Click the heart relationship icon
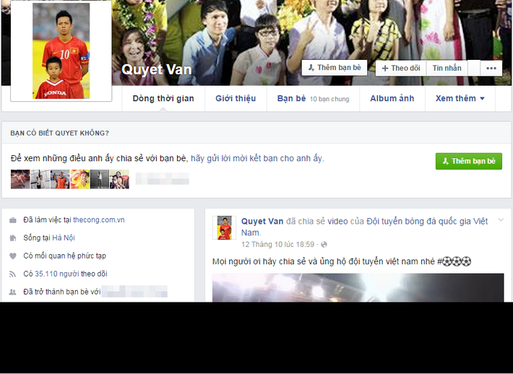Viewport: 513px width, 374px height. click(13, 256)
